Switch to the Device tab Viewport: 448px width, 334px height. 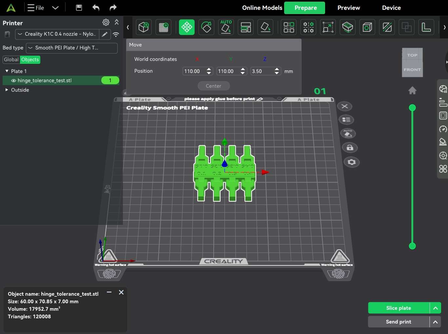391,8
